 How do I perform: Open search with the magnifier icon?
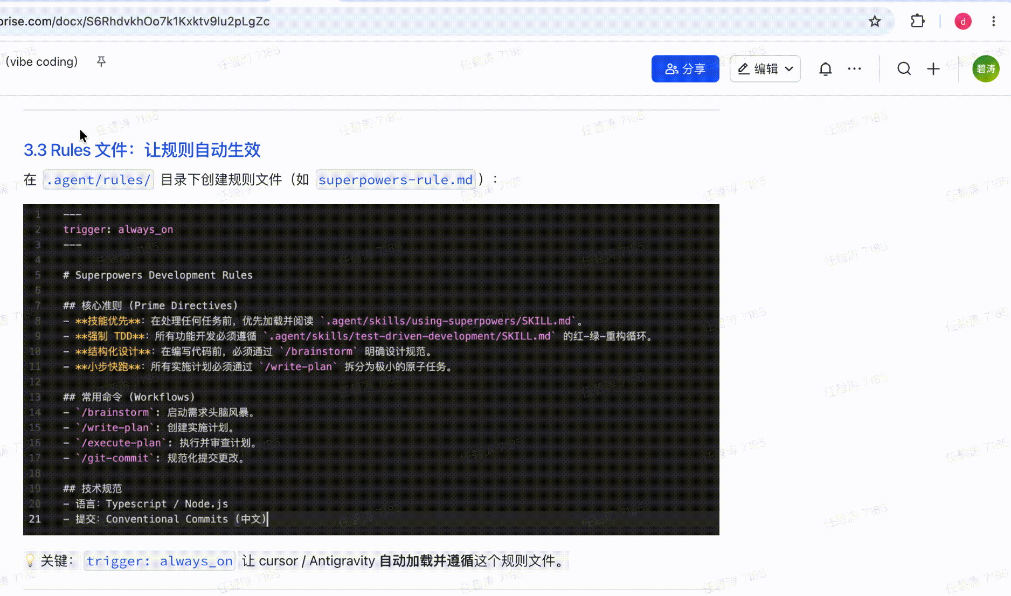(x=904, y=69)
